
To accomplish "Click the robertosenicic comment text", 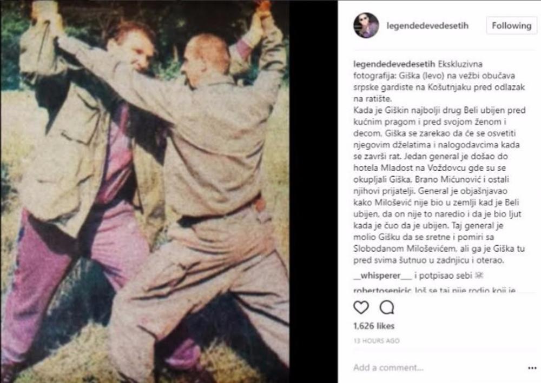I will [465, 290].
